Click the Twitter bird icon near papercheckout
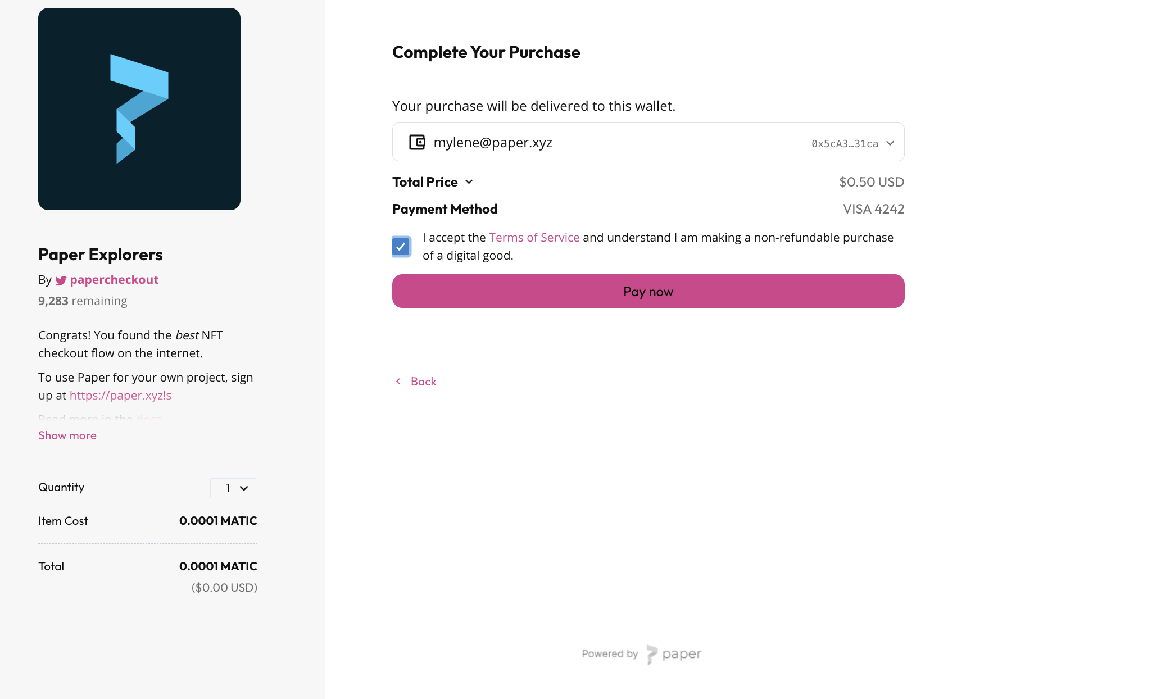This screenshot has width=1152, height=699. click(x=61, y=280)
